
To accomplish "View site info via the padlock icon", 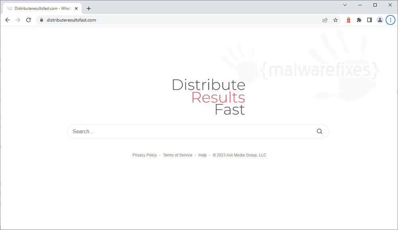I will (x=42, y=20).
